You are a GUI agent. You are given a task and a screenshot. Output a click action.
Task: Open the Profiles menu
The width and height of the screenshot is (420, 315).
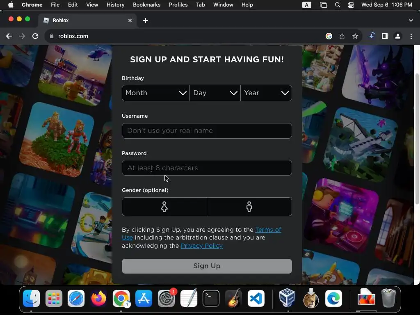tap(178, 5)
